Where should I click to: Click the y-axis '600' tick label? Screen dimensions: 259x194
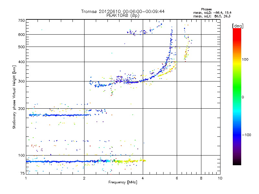click(x=21, y=35)
